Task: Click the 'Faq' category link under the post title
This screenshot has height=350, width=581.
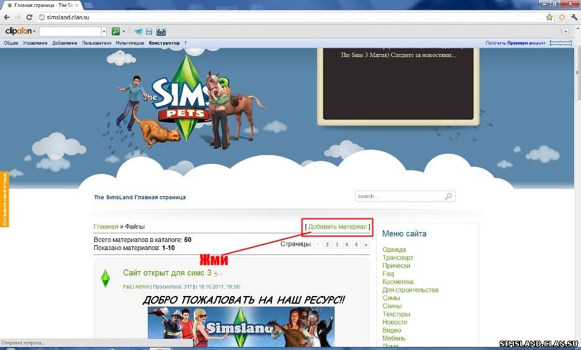Action: point(127,287)
